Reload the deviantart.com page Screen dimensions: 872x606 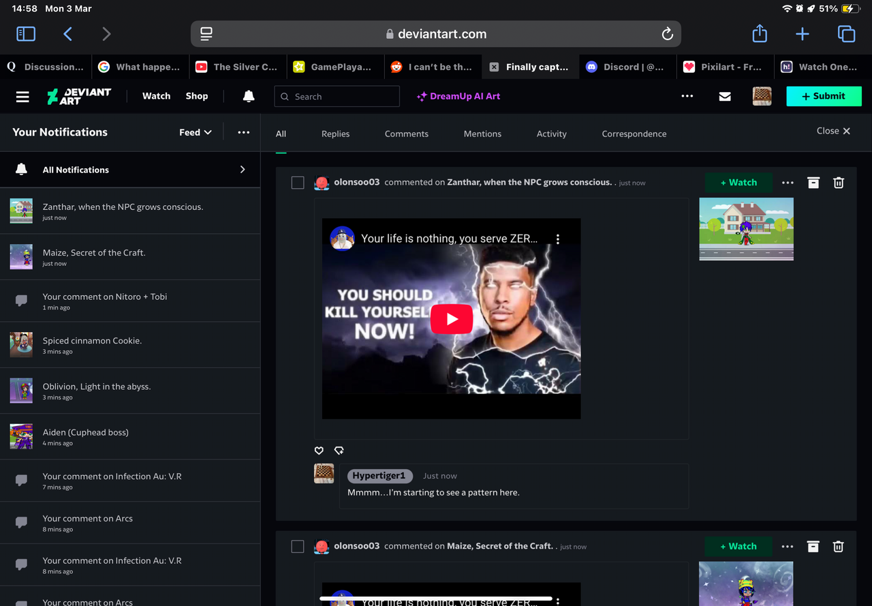pyautogui.click(x=668, y=33)
